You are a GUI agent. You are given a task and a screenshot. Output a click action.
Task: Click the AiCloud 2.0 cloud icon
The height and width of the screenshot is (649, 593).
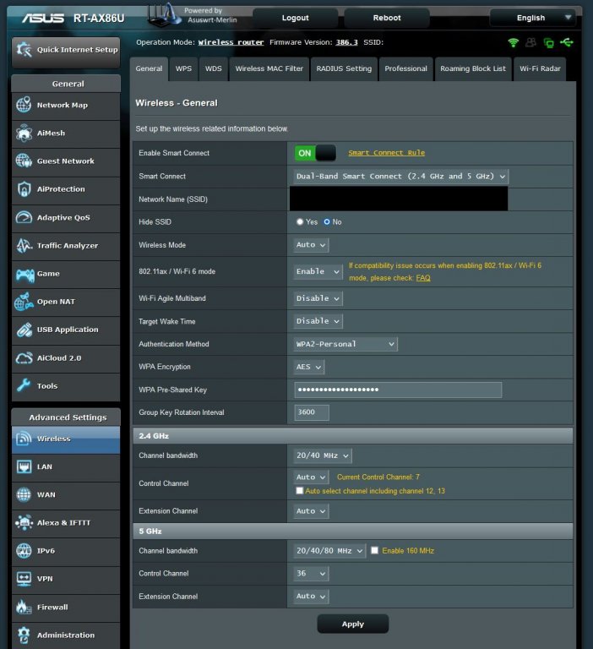[x=24, y=357]
